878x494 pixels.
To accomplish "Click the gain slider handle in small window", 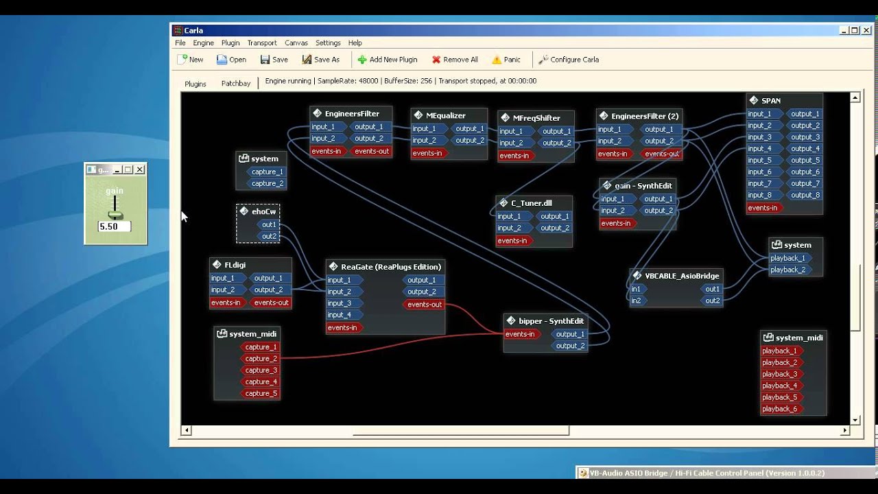I will click(115, 215).
